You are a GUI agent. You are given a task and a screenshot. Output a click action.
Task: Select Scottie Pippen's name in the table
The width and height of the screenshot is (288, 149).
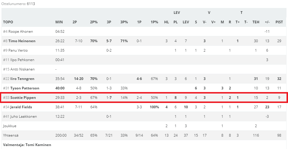pyautogui.click(x=23, y=98)
